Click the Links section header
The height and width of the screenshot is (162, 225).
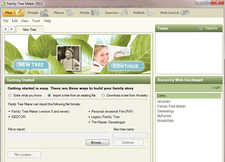point(189,96)
